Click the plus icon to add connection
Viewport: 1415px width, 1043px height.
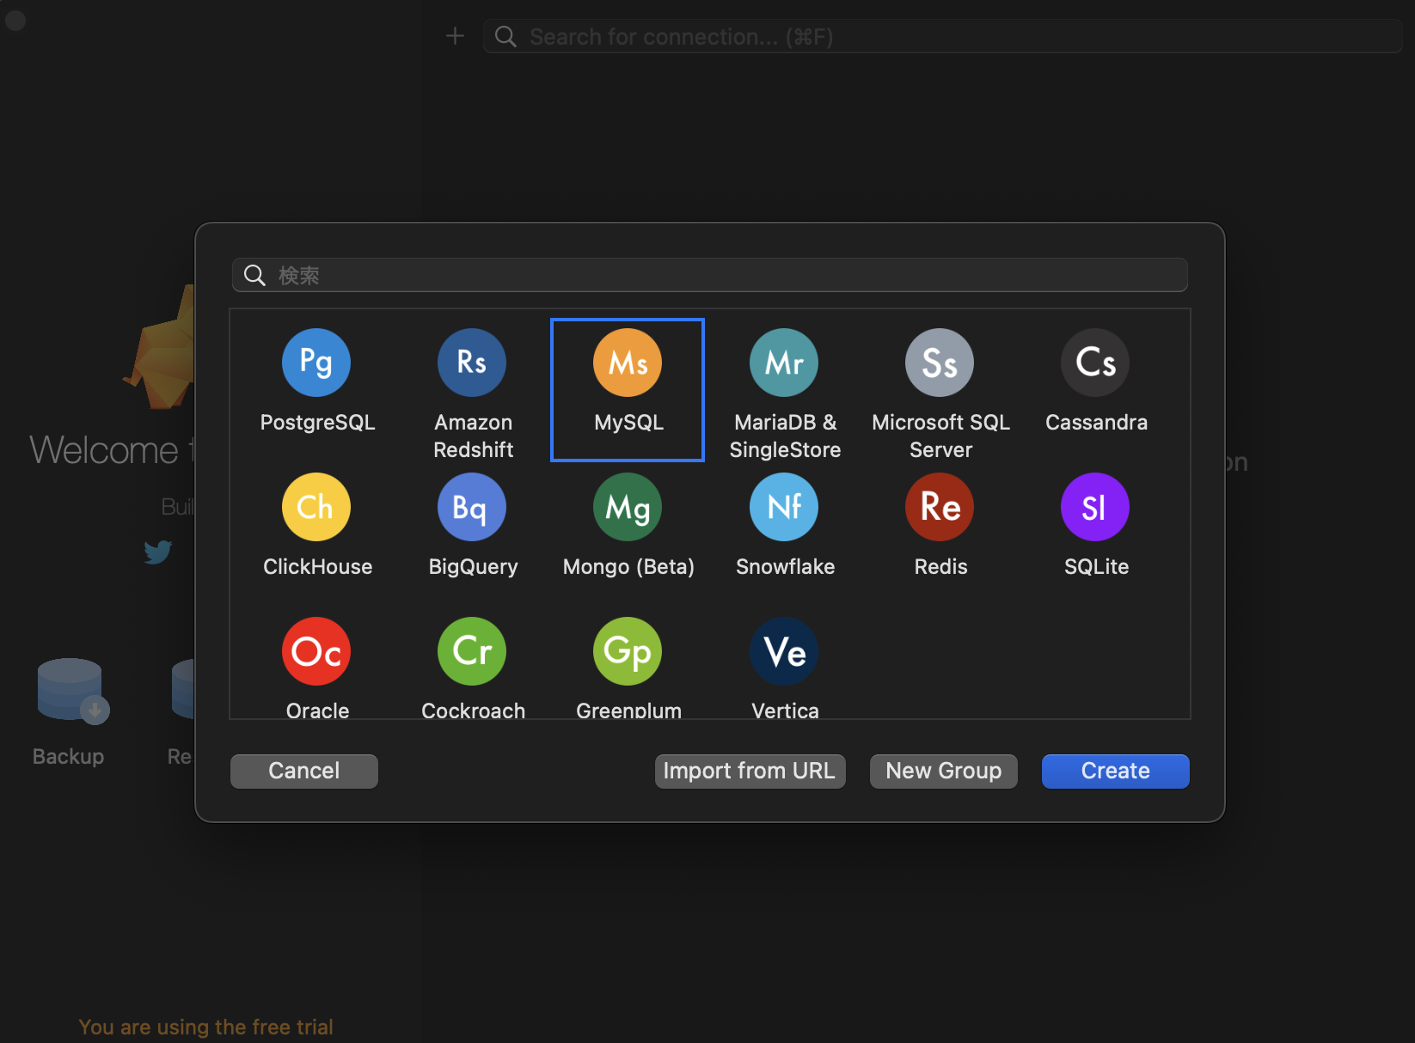point(456,36)
